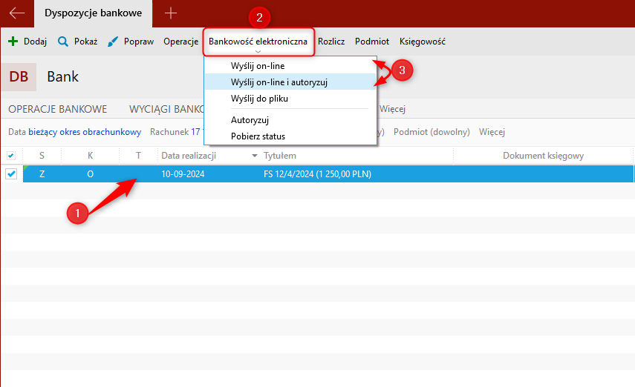
Task: Uncheck the FS 12/4/2024 row checkbox
Action: click(x=11, y=174)
